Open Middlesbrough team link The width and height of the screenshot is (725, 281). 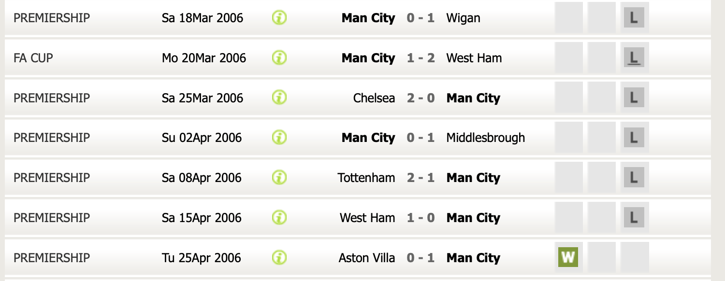pos(486,138)
